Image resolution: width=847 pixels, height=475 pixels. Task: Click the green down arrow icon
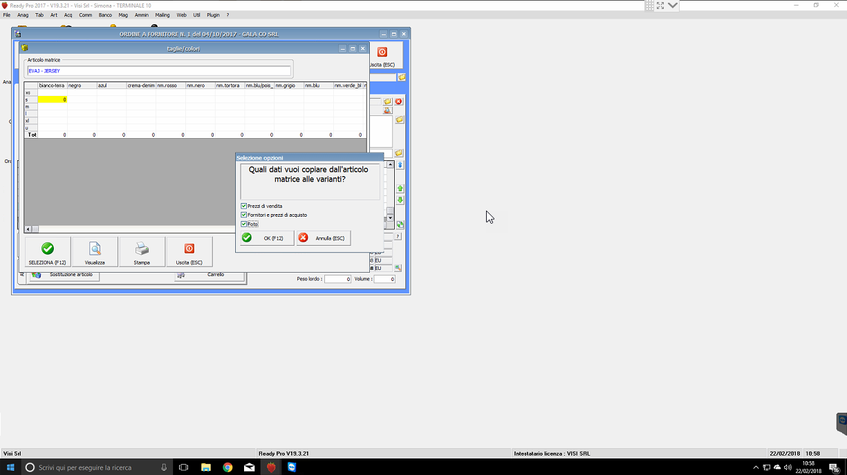click(x=400, y=200)
